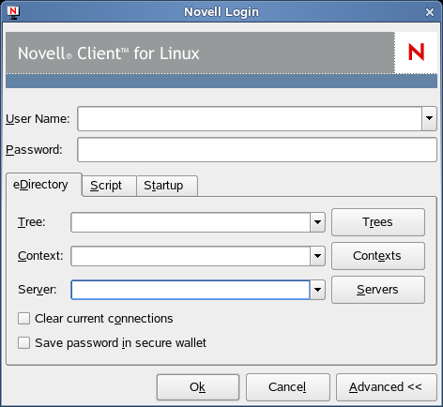The image size is (443, 407).
Task: Open the Context dropdown list
Action: pos(317,256)
